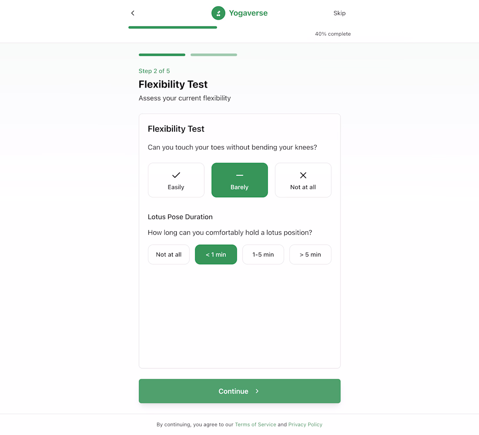Choose Barely for the toe touch question
The height and width of the screenshot is (435, 479).
coord(239,180)
